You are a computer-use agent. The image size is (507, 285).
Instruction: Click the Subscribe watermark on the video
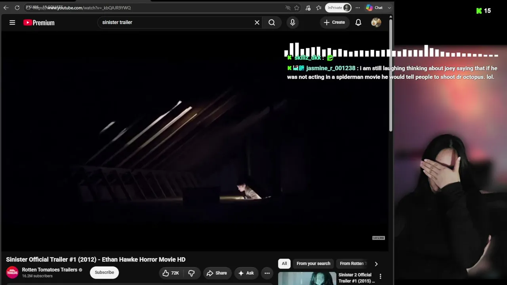coord(378,238)
